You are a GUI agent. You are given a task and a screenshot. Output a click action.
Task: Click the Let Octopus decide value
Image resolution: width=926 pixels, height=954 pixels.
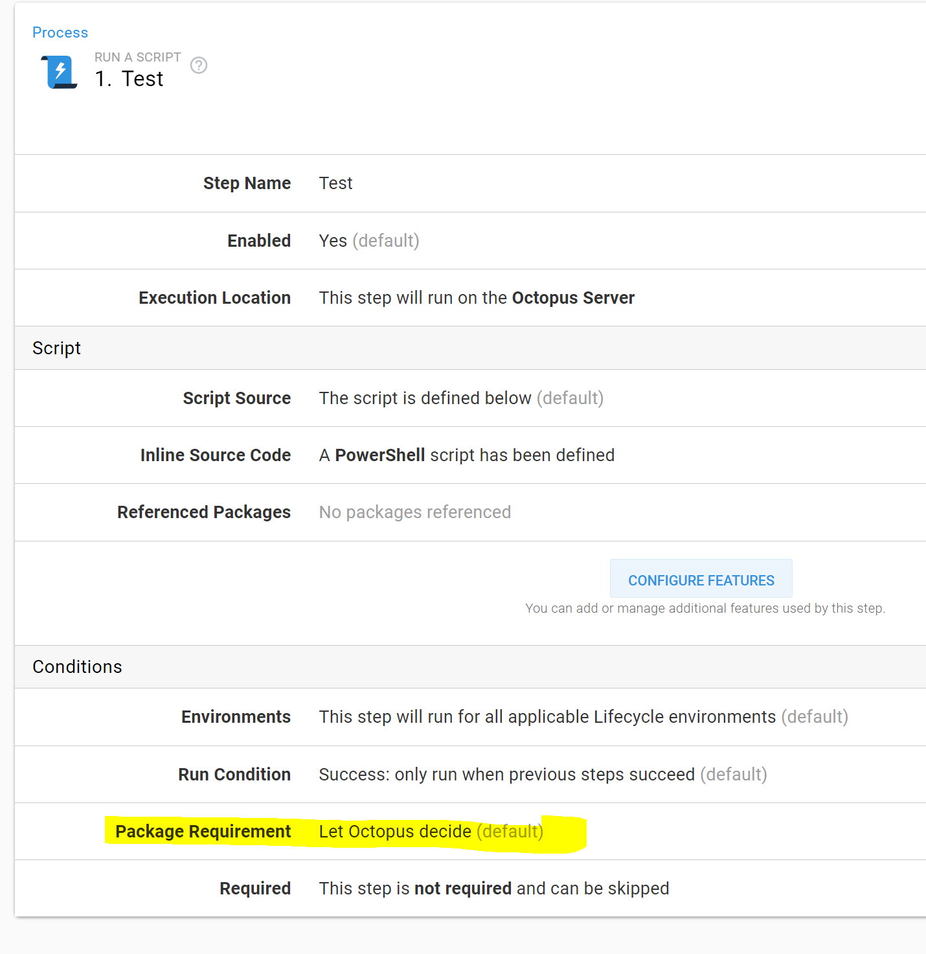tap(394, 831)
